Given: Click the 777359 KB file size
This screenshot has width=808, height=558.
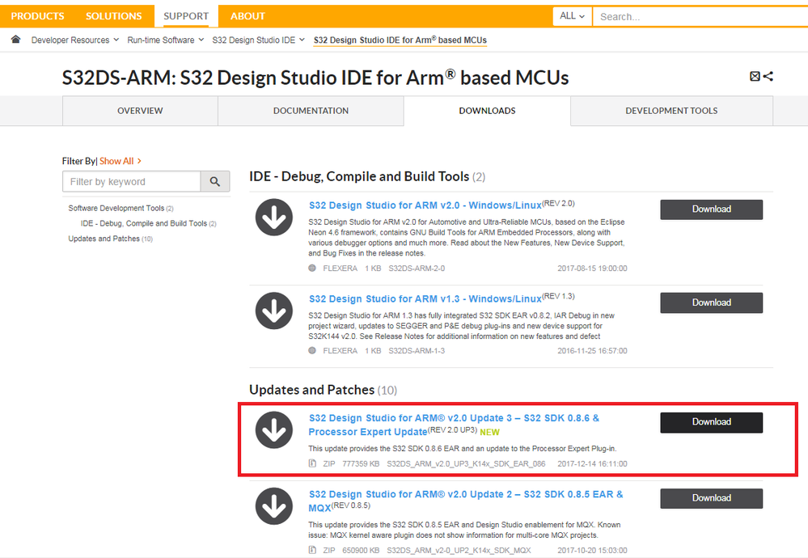Looking at the screenshot, I should point(361,463).
